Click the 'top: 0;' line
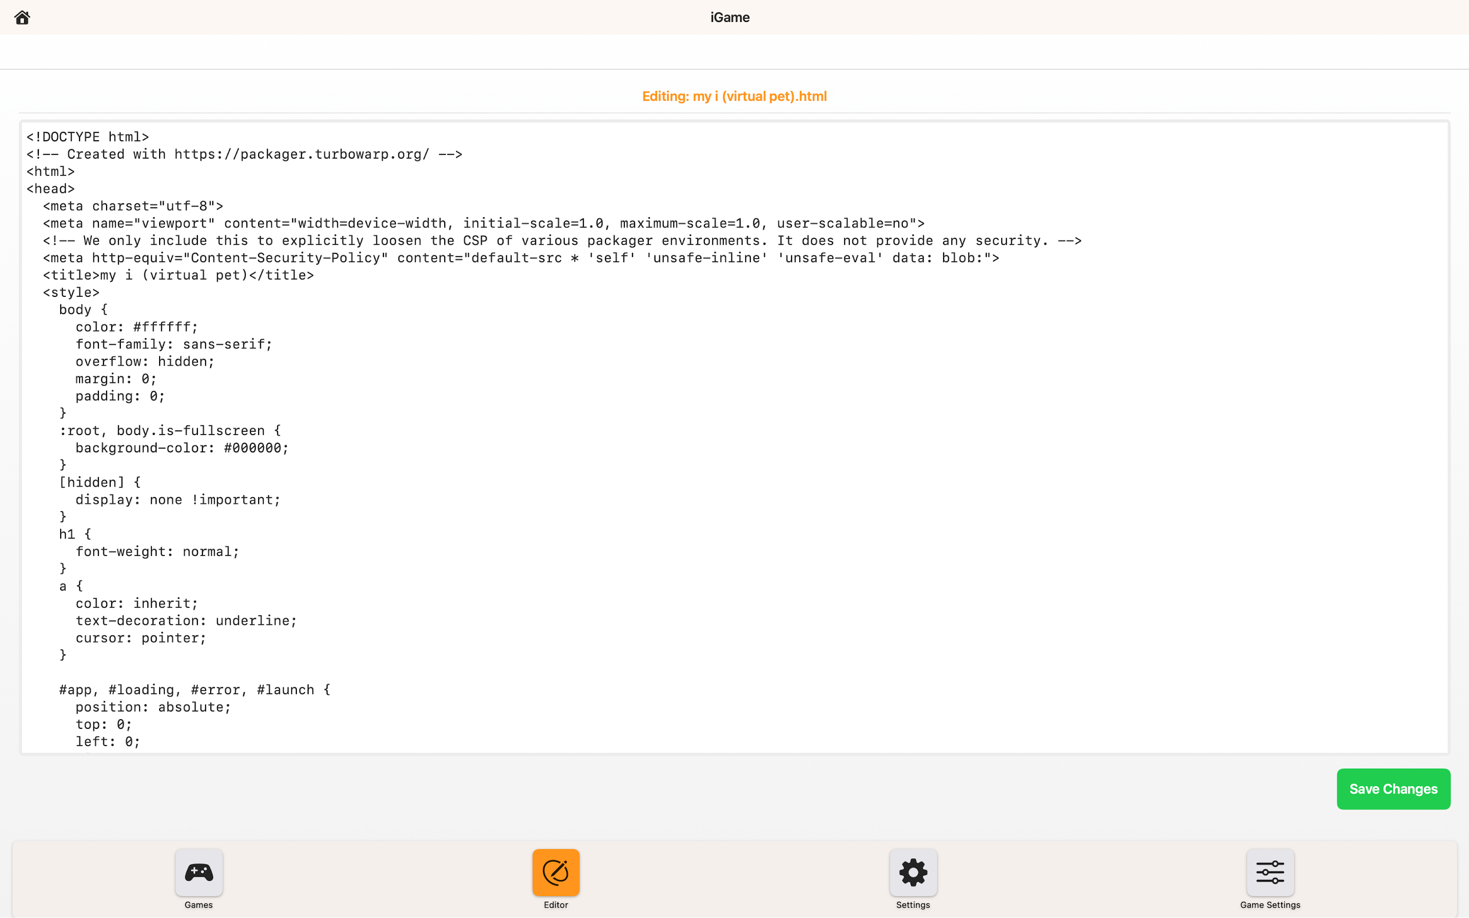 pyautogui.click(x=104, y=725)
